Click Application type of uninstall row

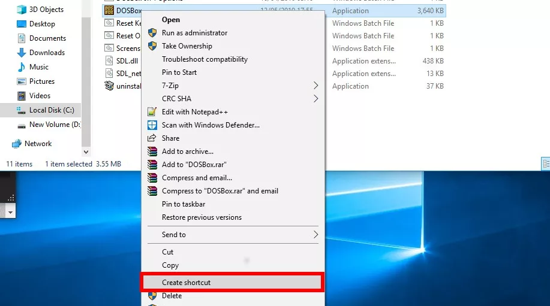(350, 86)
